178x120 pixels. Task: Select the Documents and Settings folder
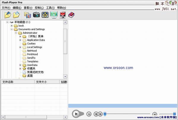[x=31, y=29]
